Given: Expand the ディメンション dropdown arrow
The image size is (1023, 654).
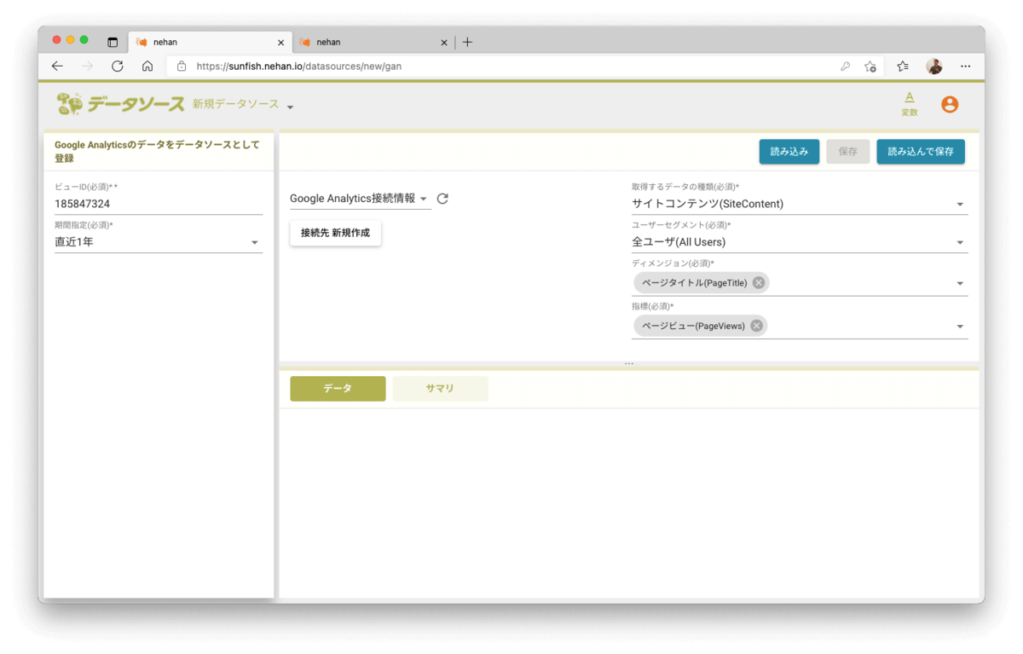Looking at the screenshot, I should pyautogui.click(x=960, y=284).
